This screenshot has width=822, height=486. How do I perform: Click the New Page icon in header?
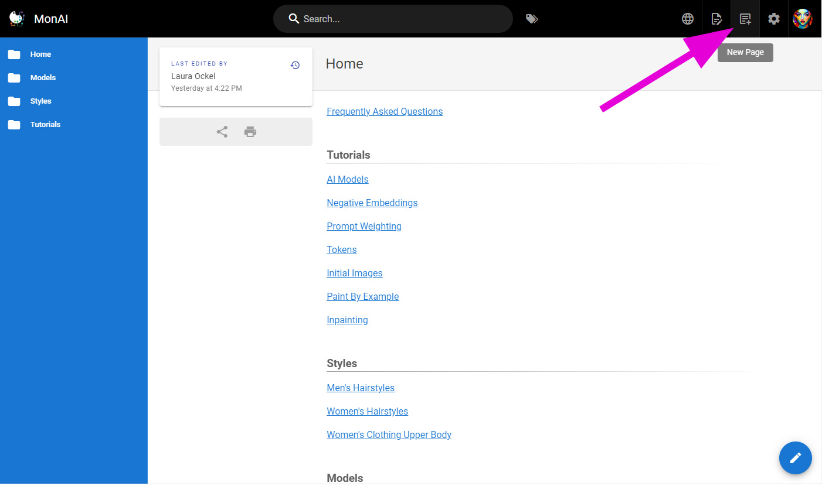point(745,19)
